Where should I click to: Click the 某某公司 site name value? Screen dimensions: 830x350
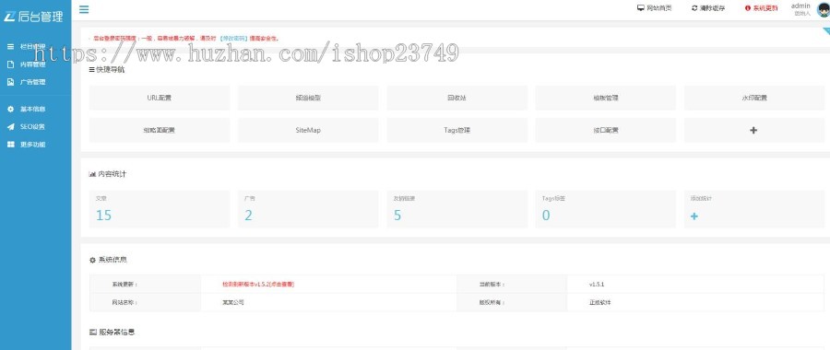233,303
